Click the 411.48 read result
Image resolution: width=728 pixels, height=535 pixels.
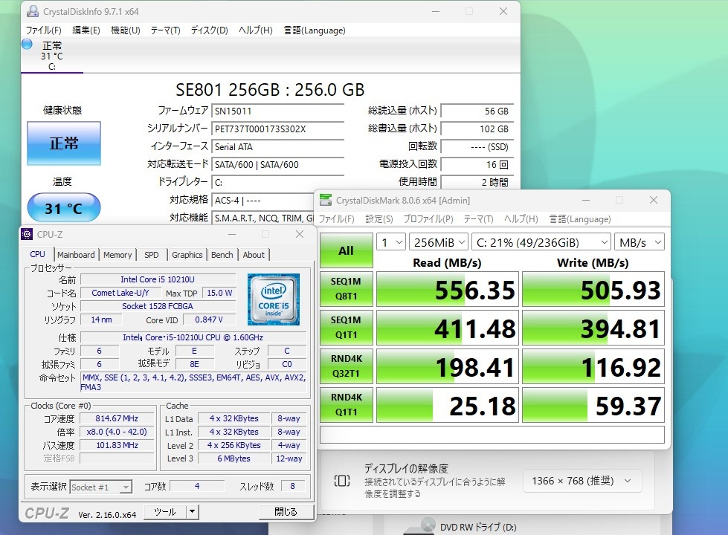pos(447,328)
